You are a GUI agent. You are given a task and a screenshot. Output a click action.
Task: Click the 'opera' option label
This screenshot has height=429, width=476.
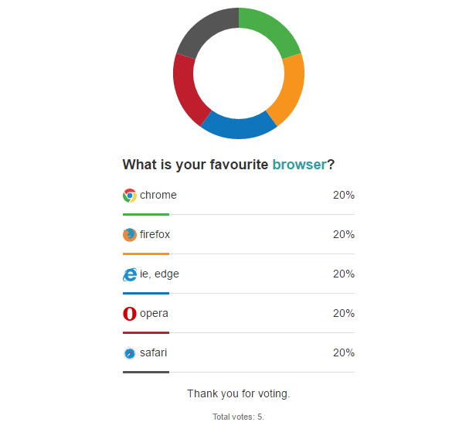(154, 313)
